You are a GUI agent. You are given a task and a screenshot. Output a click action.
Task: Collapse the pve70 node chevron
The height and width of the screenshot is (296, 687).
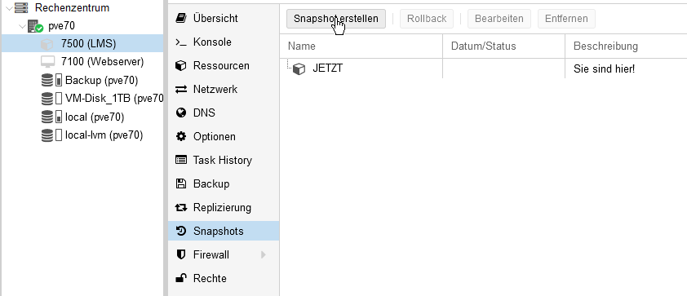click(x=23, y=26)
